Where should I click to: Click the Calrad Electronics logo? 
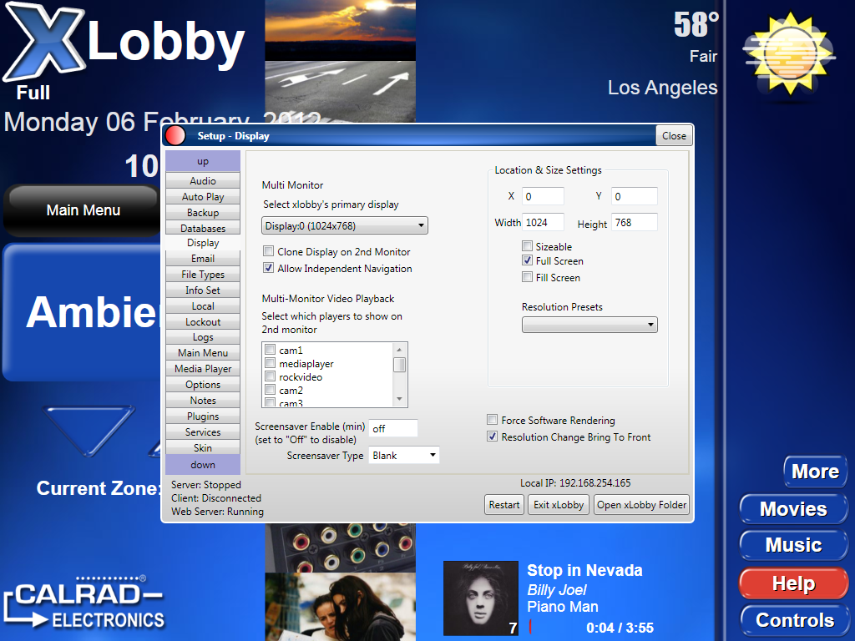coord(84,603)
